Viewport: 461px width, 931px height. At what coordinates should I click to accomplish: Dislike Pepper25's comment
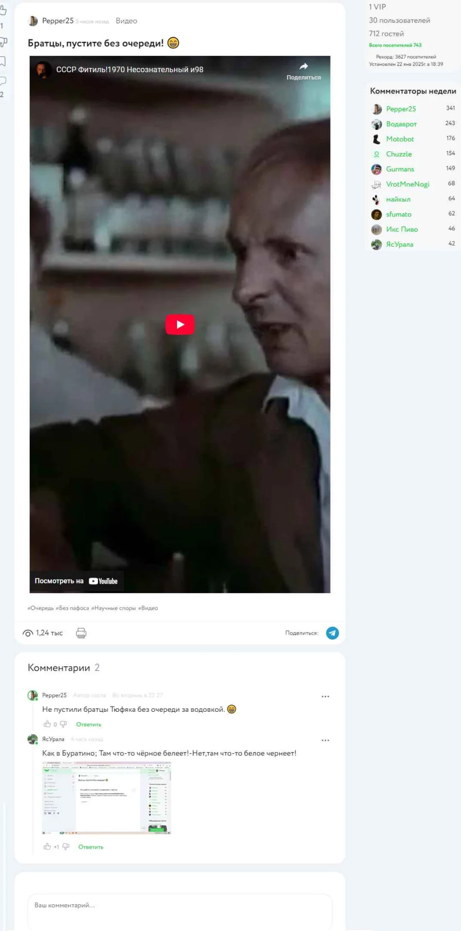(x=63, y=724)
